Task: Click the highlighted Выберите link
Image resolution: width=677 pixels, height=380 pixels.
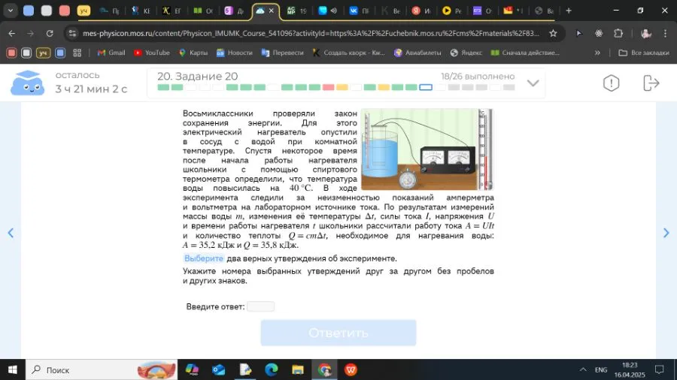Action: click(204, 258)
